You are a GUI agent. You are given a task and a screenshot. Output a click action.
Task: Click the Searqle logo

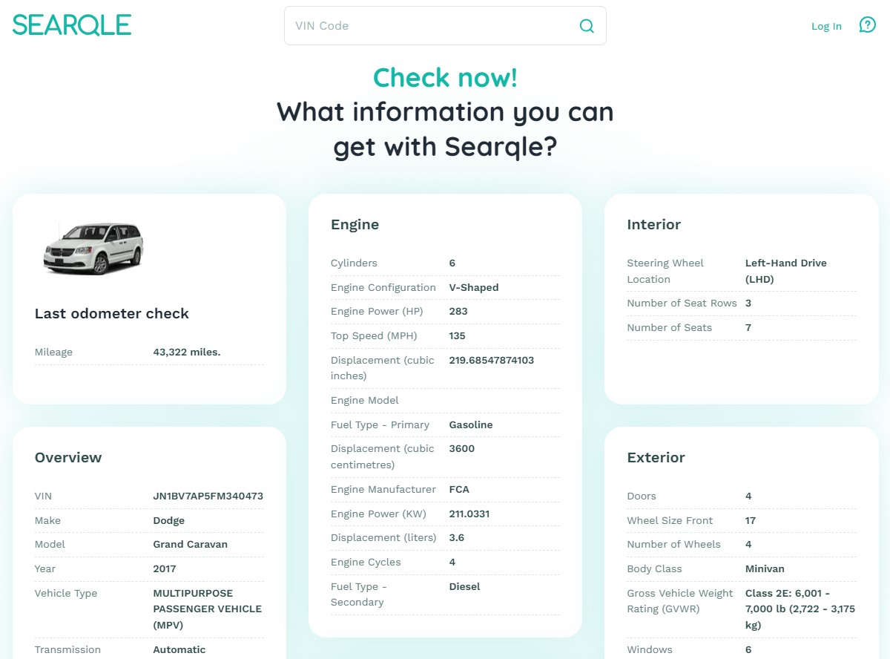point(72,24)
